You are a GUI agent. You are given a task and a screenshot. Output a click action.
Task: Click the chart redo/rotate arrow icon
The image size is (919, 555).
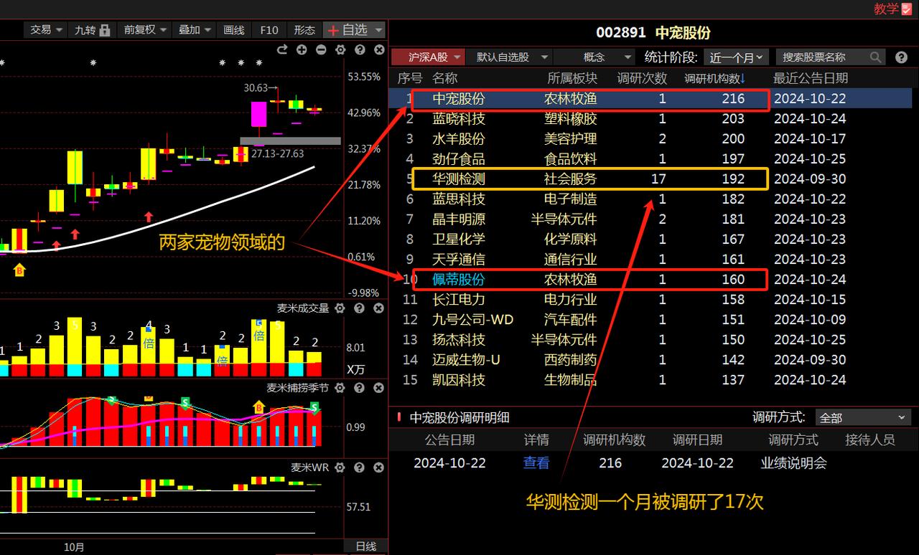coord(282,49)
